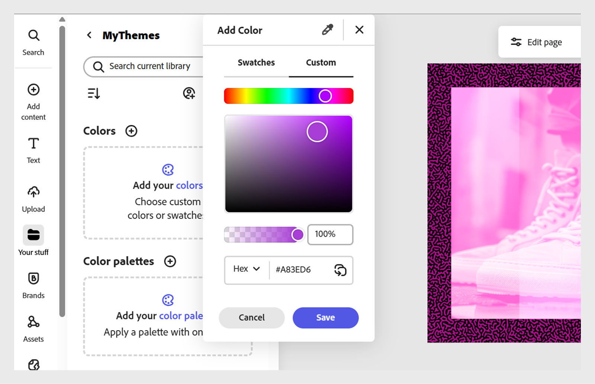Open the Brands panel
This screenshot has width=595, height=384.
pyautogui.click(x=33, y=285)
